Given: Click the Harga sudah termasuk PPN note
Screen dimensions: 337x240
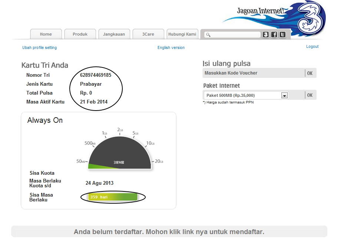Looking at the screenshot, I should click(228, 102).
